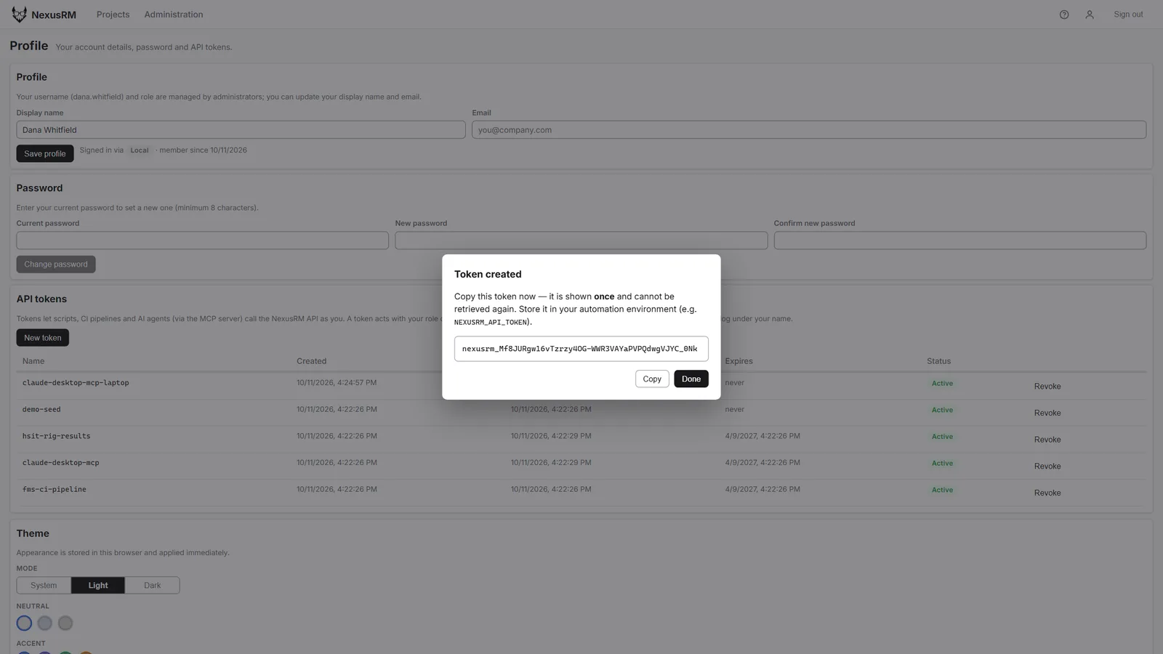Open the user profile icon

1090,15
